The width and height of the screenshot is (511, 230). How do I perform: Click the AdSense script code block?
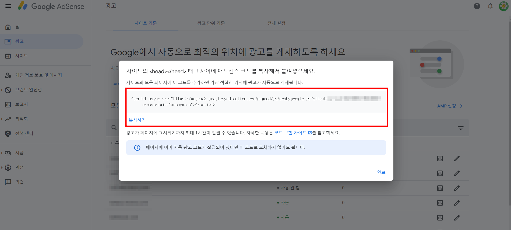tap(256, 102)
